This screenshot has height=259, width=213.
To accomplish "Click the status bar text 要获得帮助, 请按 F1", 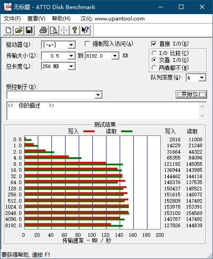I will coord(25,255).
